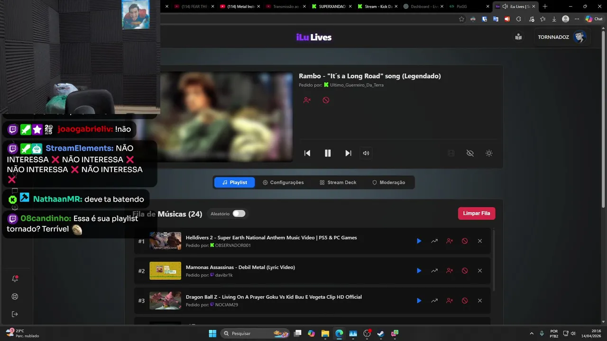Open File Explorer from the taskbar

point(325,333)
